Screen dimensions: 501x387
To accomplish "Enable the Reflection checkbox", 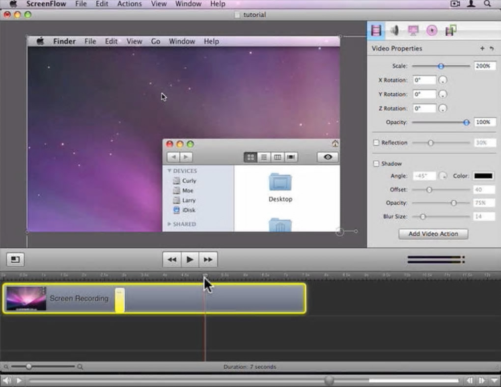I will (376, 142).
